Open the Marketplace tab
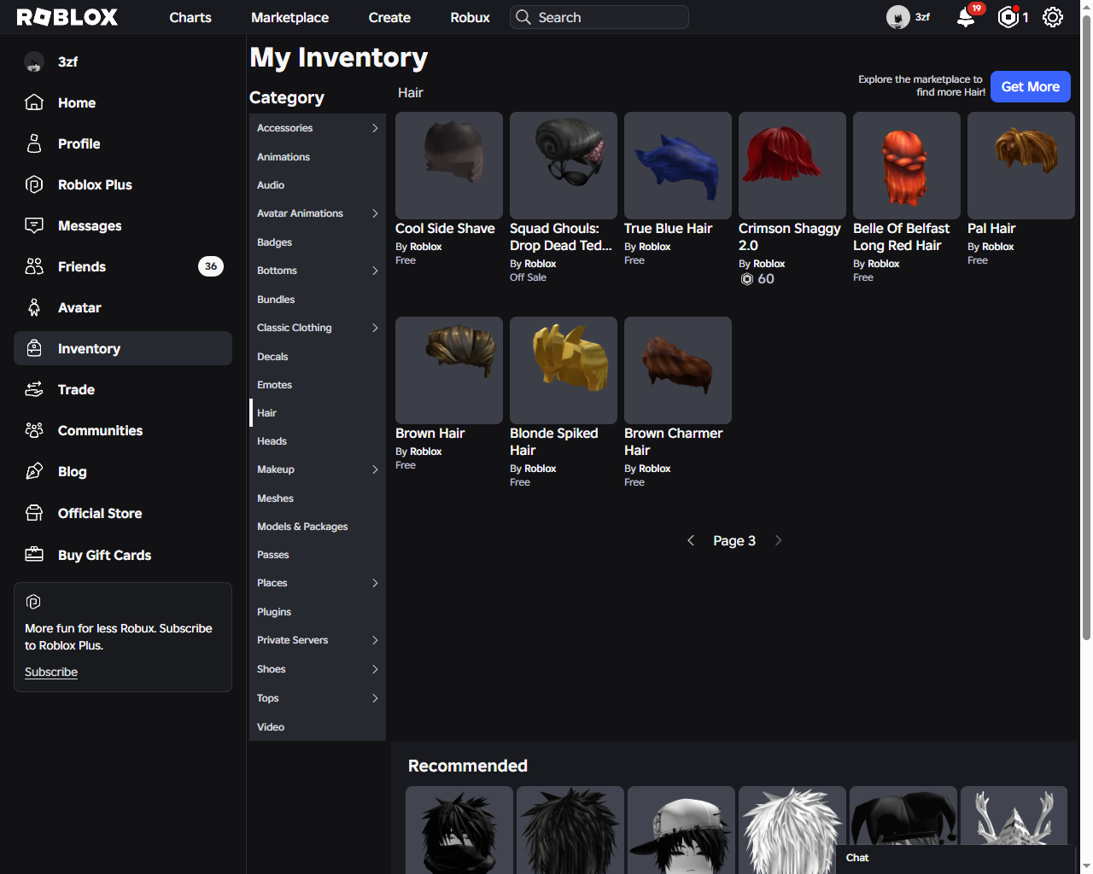1093x874 pixels. point(289,17)
